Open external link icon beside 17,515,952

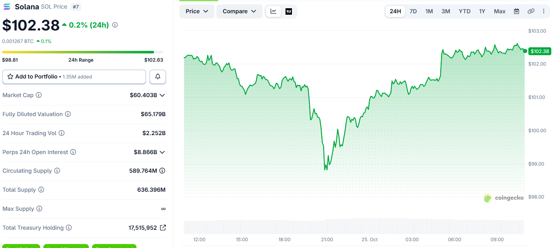tap(163, 228)
